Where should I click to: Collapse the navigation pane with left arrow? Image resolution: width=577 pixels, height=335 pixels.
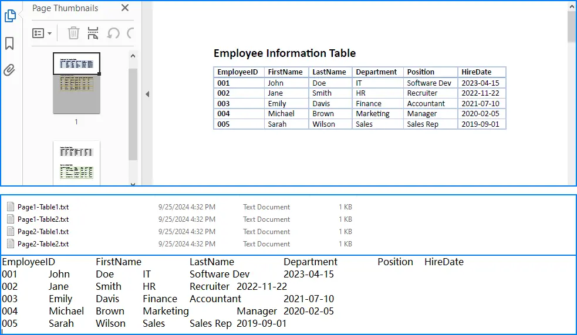(x=147, y=94)
